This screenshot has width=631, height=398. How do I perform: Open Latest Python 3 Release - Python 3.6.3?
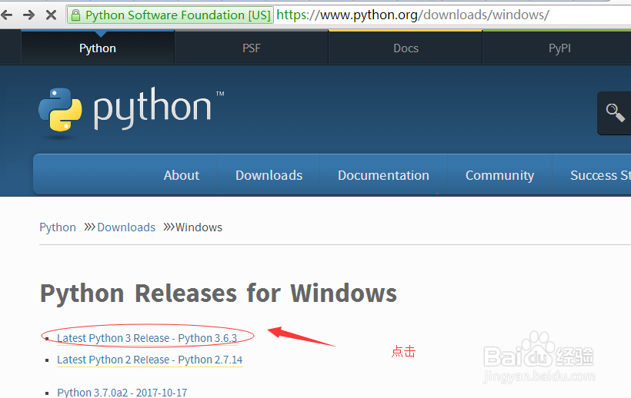[x=147, y=338]
